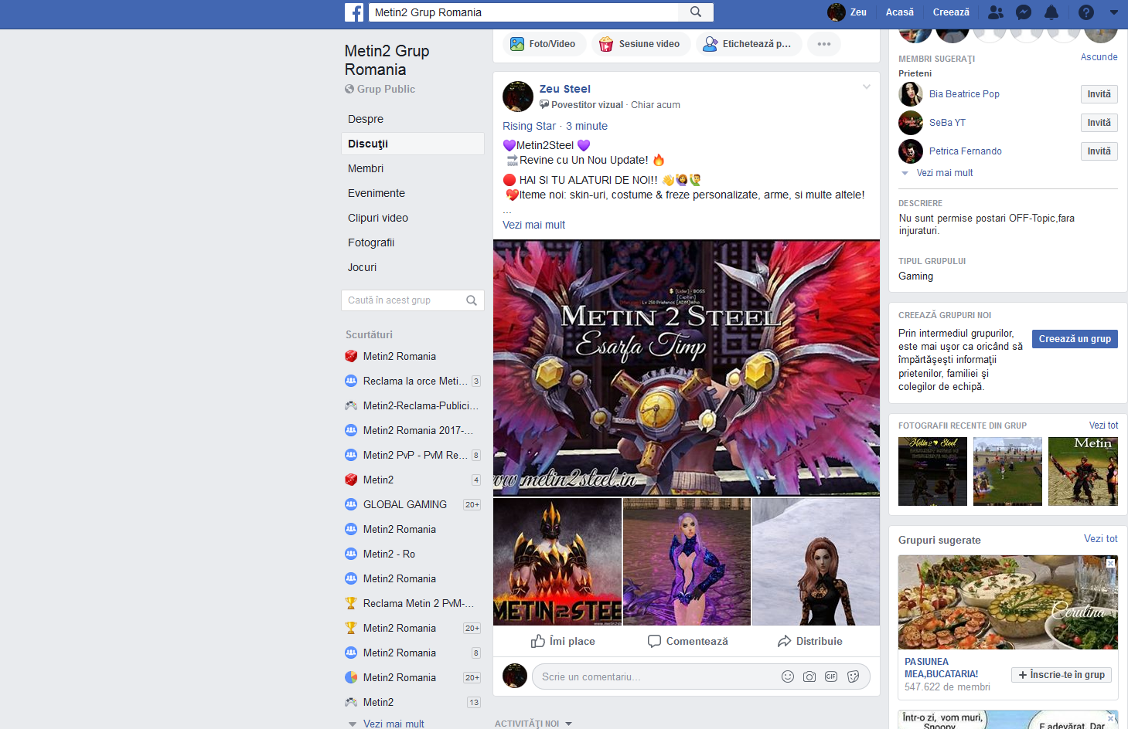Open the Evenimente group tab
The width and height of the screenshot is (1128, 729).
point(413,193)
